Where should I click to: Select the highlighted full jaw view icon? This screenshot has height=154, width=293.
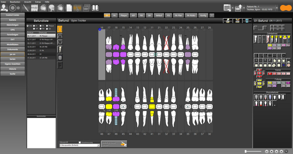click(x=60, y=29)
